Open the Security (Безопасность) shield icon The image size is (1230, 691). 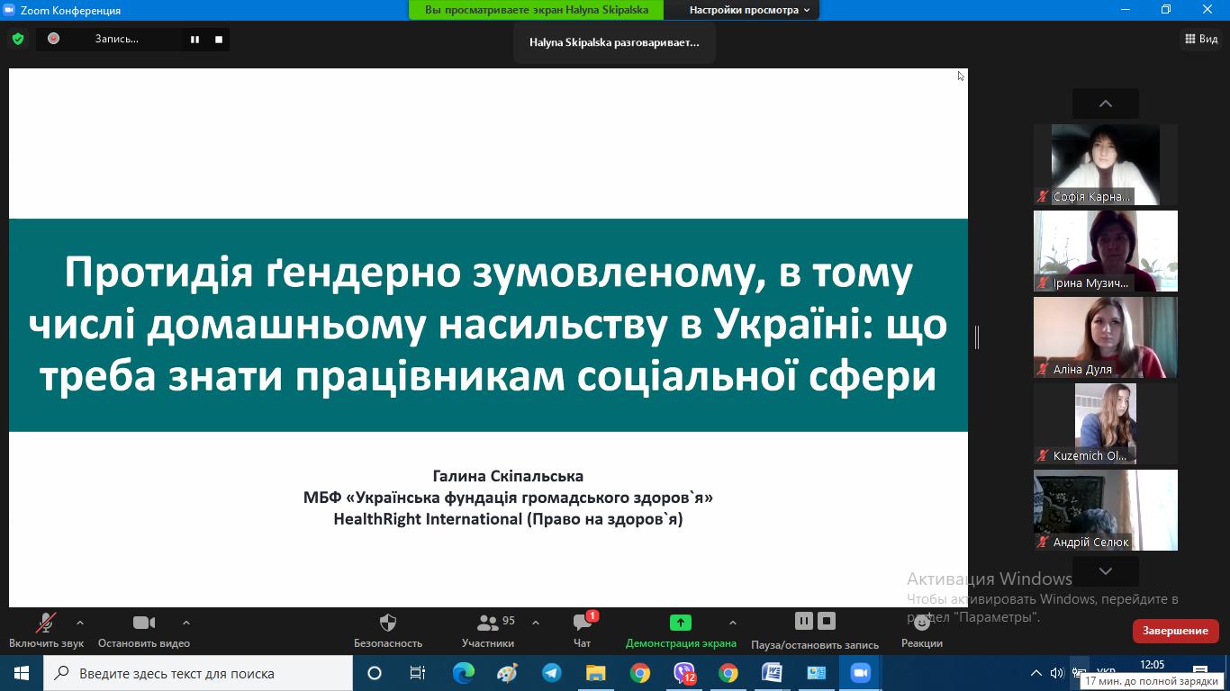(x=388, y=623)
